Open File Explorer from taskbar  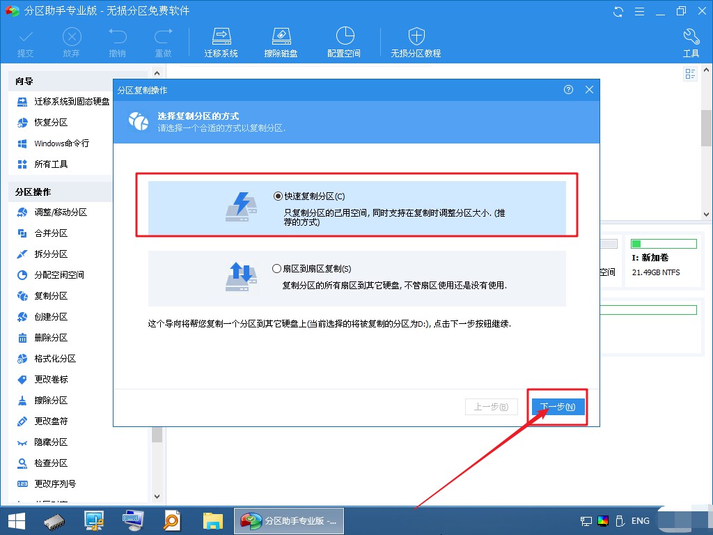click(213, 521)
